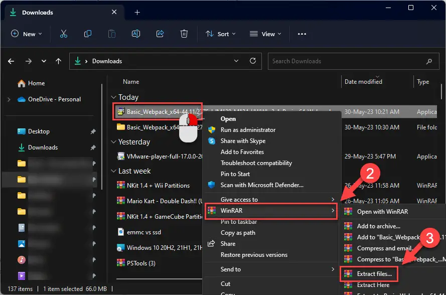This screenshot has width=446, height=295.
Task: Choose Scan with Microsoft Defender
Action: point(262,185)
